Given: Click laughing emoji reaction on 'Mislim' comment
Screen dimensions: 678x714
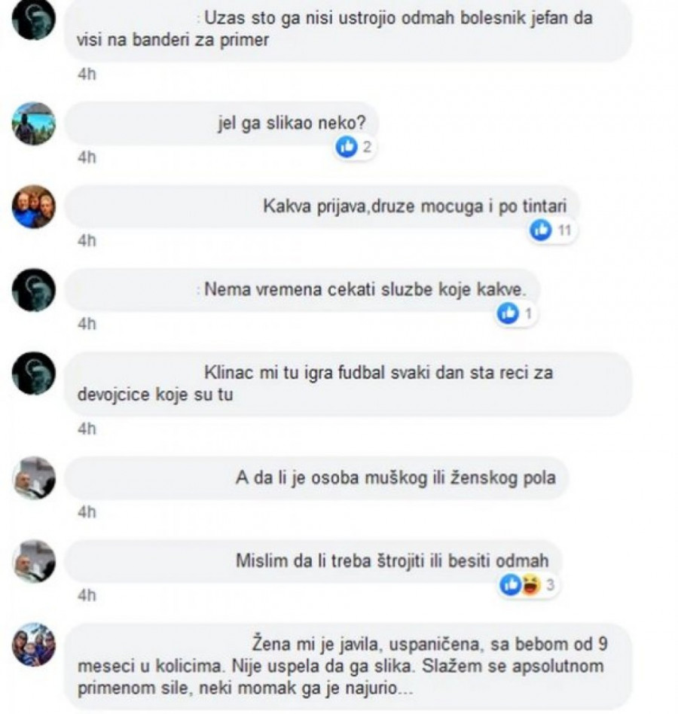Looking at the screenshot, I should click(x=530, y=584).
